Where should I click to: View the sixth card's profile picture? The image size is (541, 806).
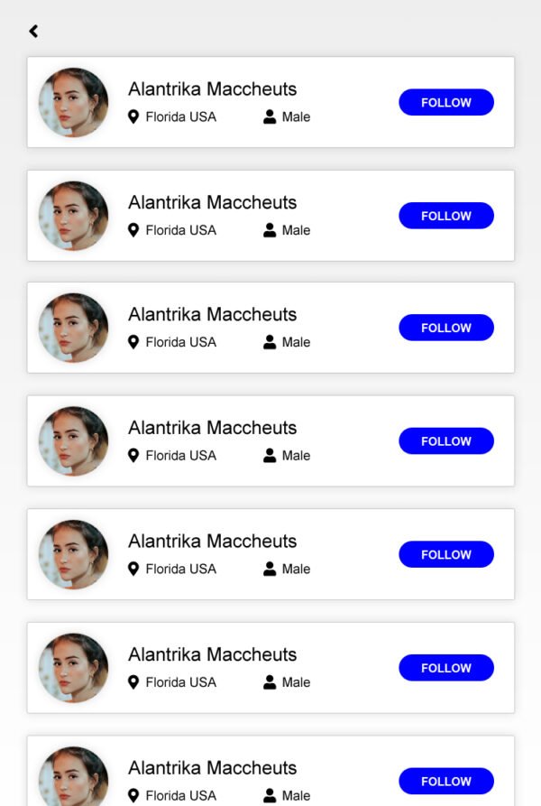click(73, 668)
